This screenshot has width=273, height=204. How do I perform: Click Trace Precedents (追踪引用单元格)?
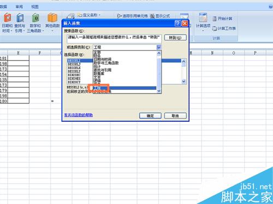point(132,16)
